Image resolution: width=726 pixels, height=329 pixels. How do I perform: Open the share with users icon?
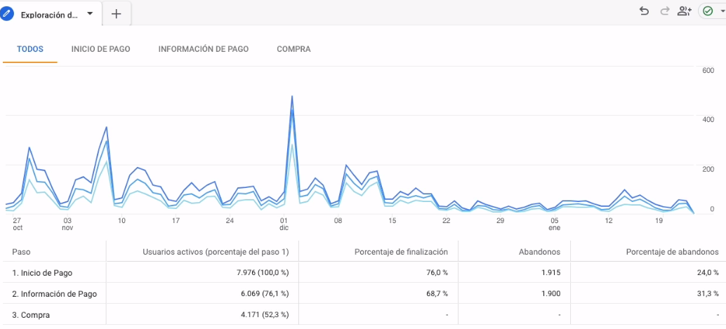tap(684, 11)
